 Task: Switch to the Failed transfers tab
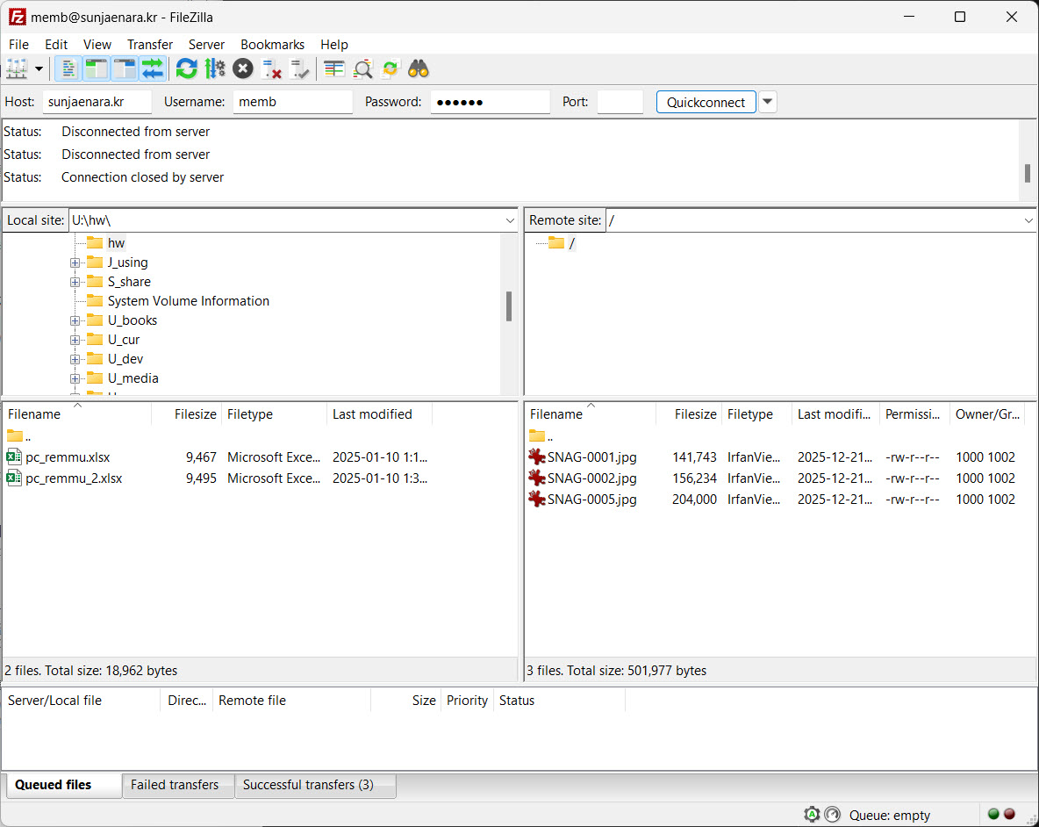point(175,785)
